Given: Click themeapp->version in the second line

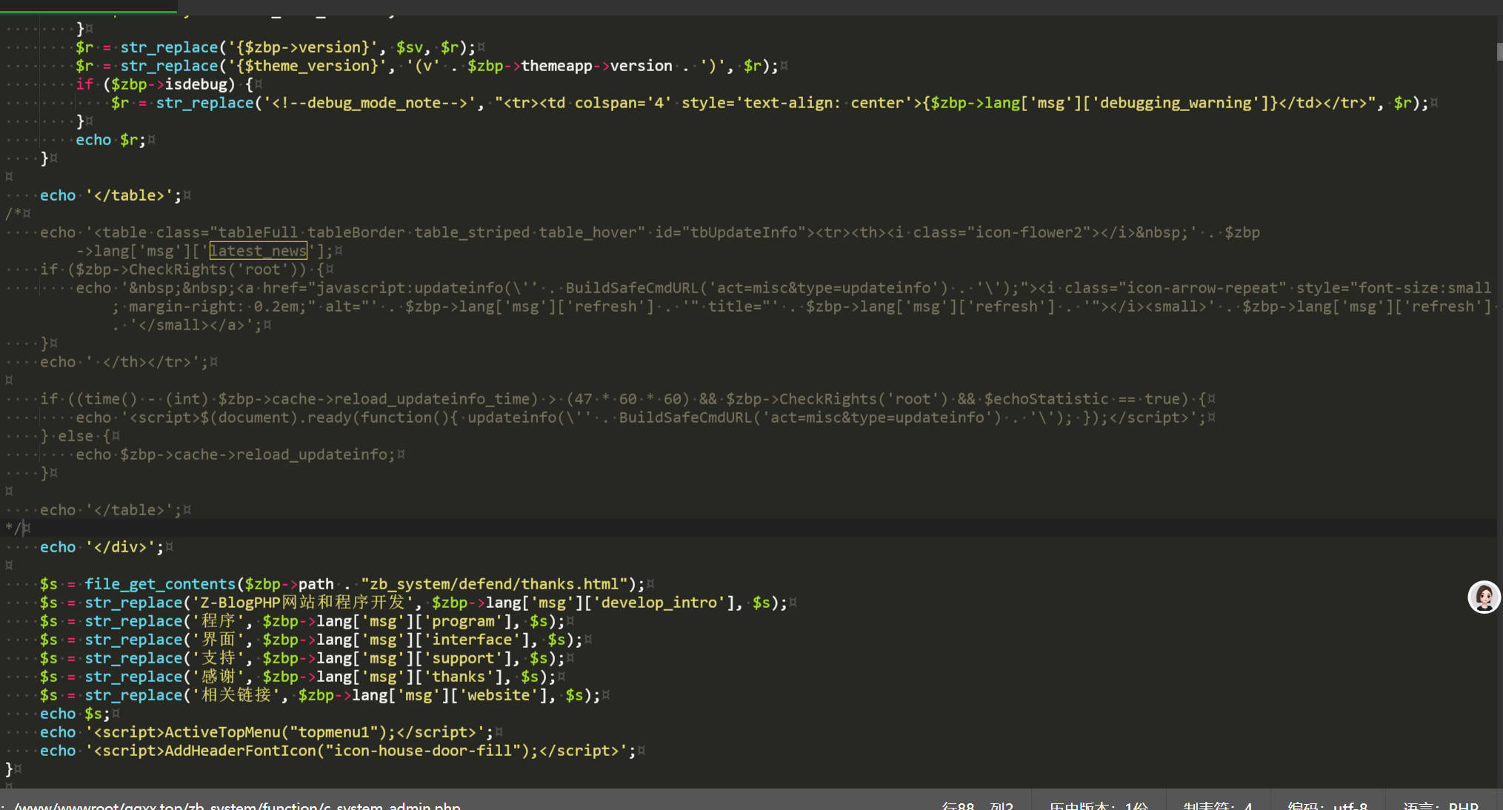Looking at the screenshot, I should point(596,66).
